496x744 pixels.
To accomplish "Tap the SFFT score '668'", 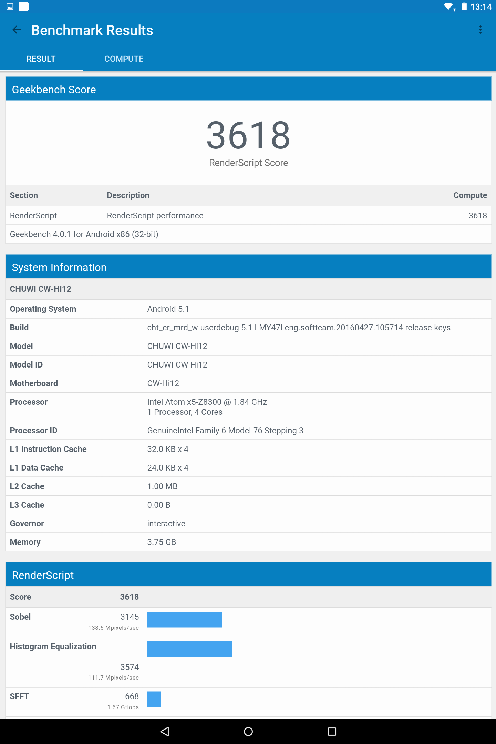I will [x=132, y=696].
